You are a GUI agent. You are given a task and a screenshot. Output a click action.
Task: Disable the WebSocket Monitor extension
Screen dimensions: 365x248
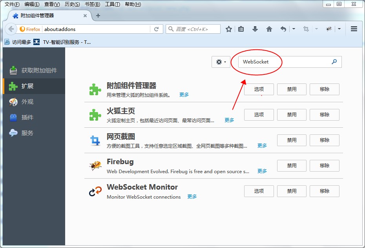pyautogui.click(x=292, y=191)
